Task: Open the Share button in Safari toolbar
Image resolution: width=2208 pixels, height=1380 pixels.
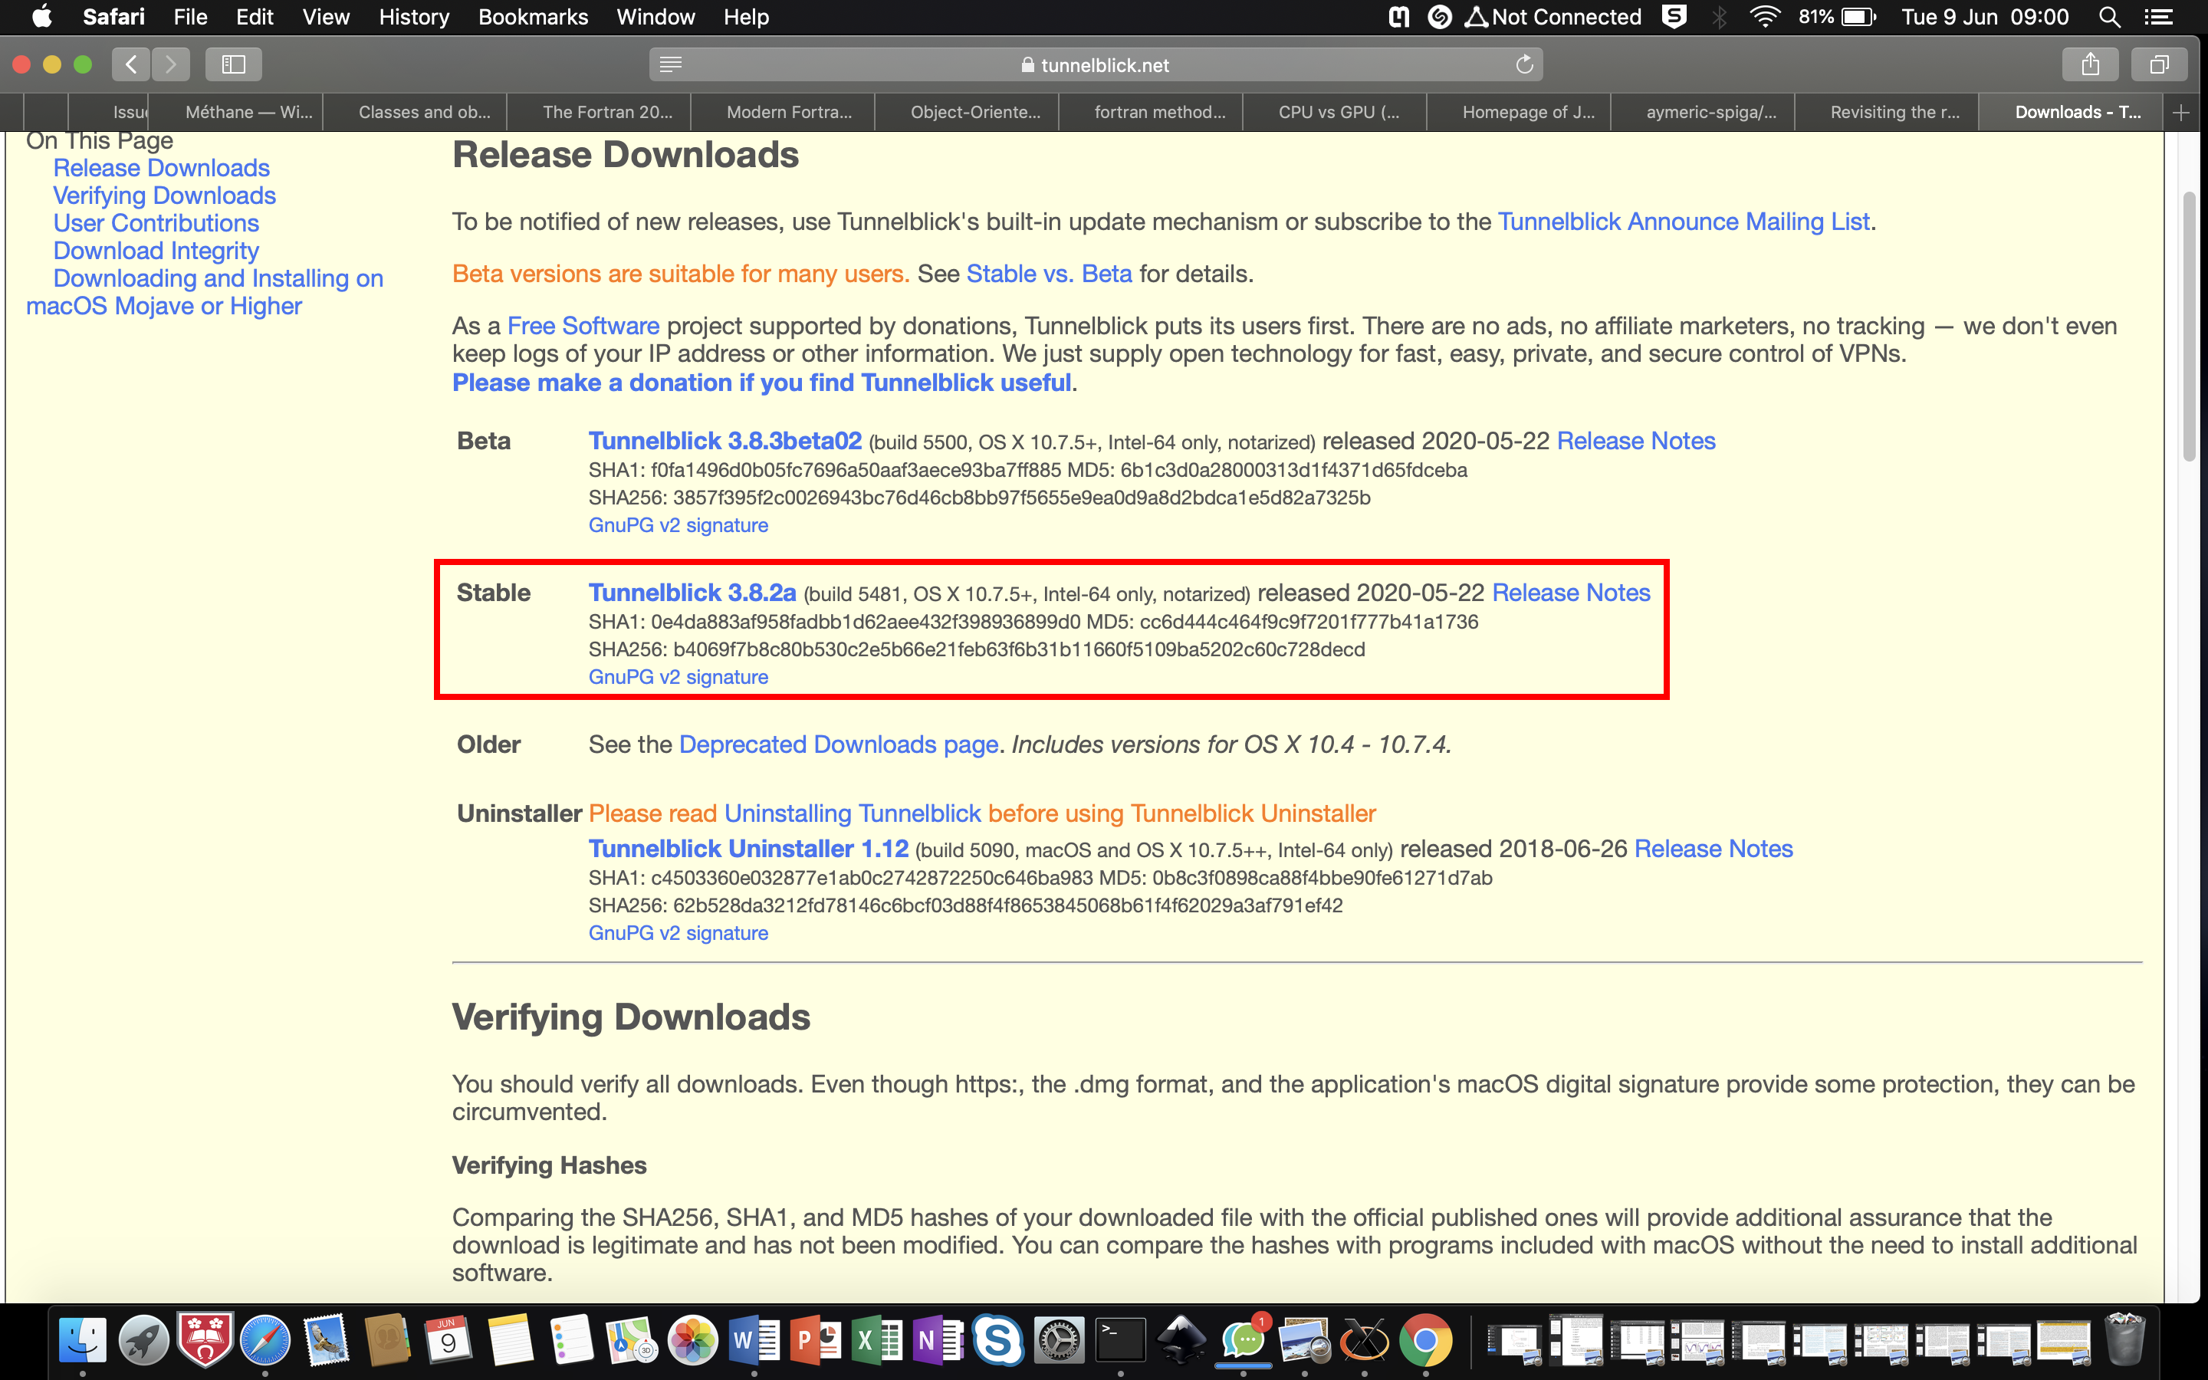Action: point(2090,64)
